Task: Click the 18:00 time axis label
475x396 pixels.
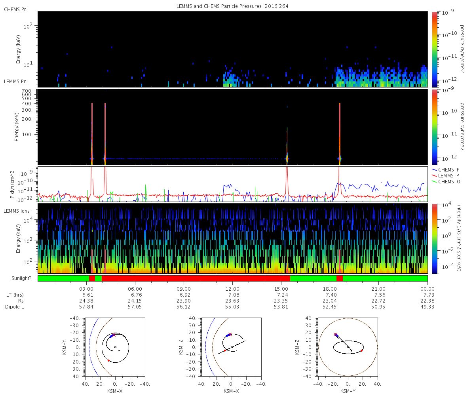Action: point(330,289)
